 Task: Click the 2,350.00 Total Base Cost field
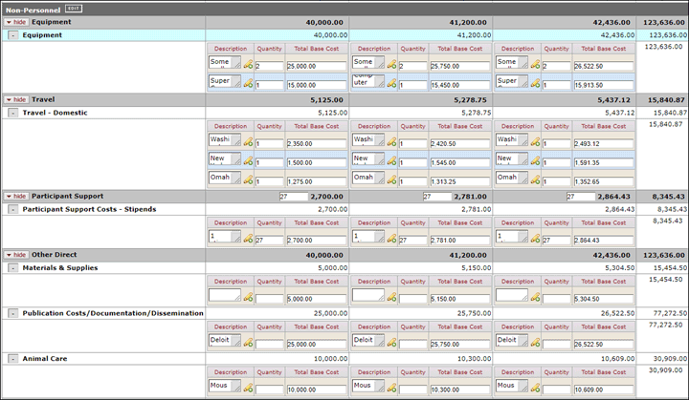click(317, 143)
